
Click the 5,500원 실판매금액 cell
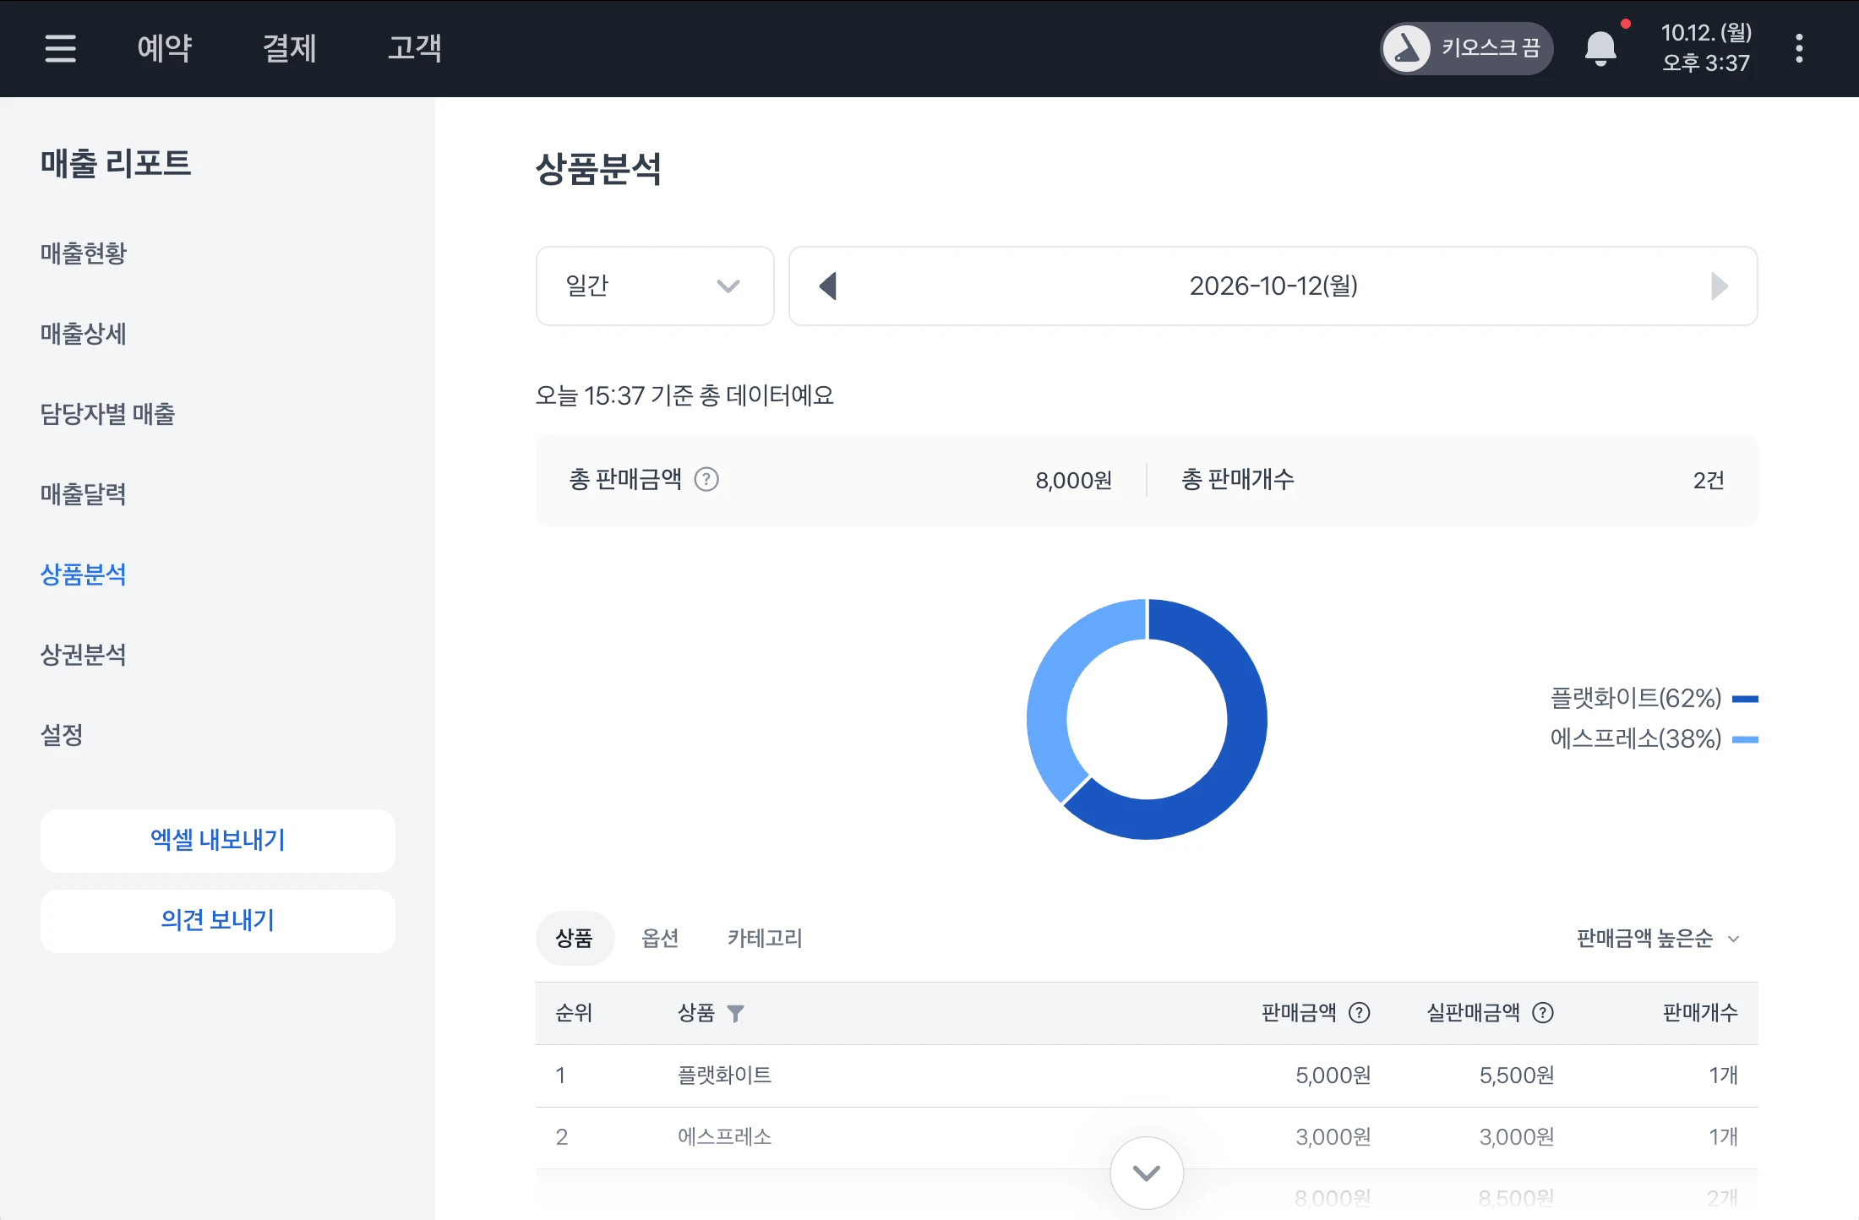click(1517, 1076)
